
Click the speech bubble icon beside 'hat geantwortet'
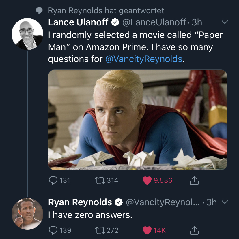tap(40, 11)
